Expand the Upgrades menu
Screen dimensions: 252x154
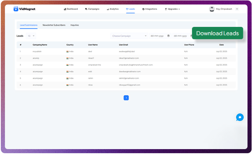click(x=172, y=9)
